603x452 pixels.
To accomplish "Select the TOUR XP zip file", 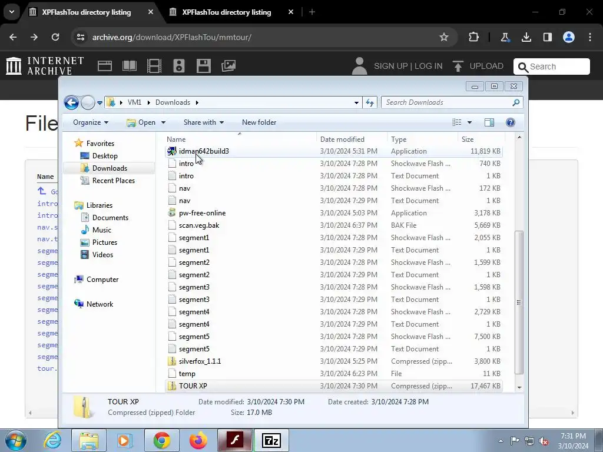I will (333, 386).
